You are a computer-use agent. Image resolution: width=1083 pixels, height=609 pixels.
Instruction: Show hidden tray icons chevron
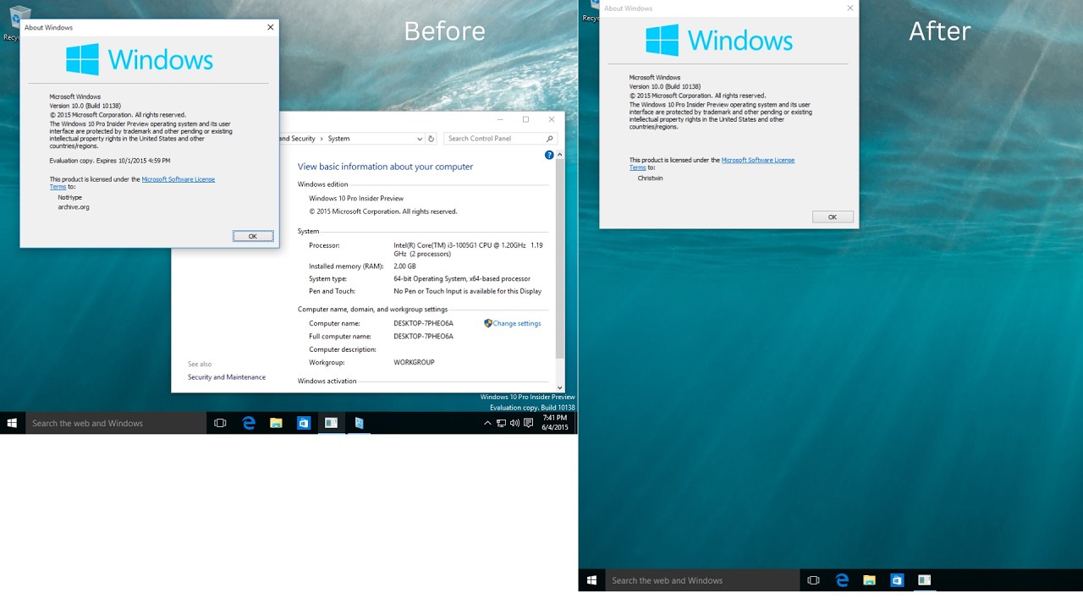487,423
